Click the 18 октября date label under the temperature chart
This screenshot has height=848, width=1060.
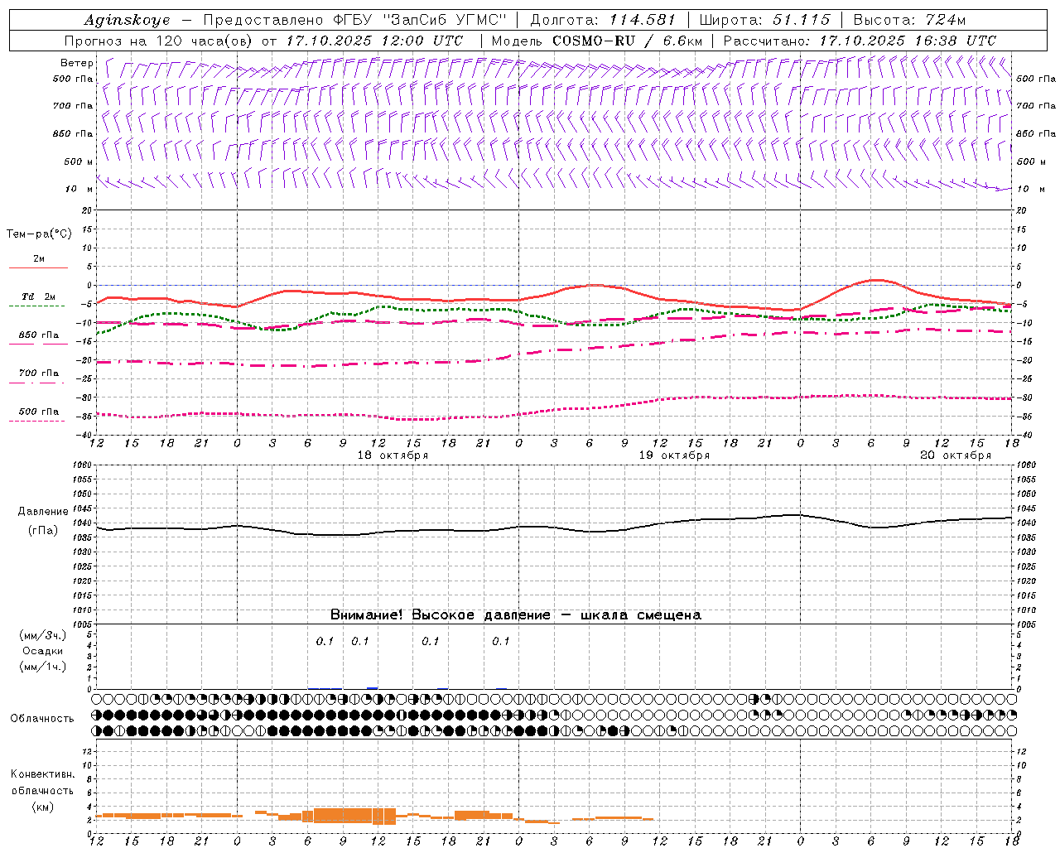(x=393, y=455)
